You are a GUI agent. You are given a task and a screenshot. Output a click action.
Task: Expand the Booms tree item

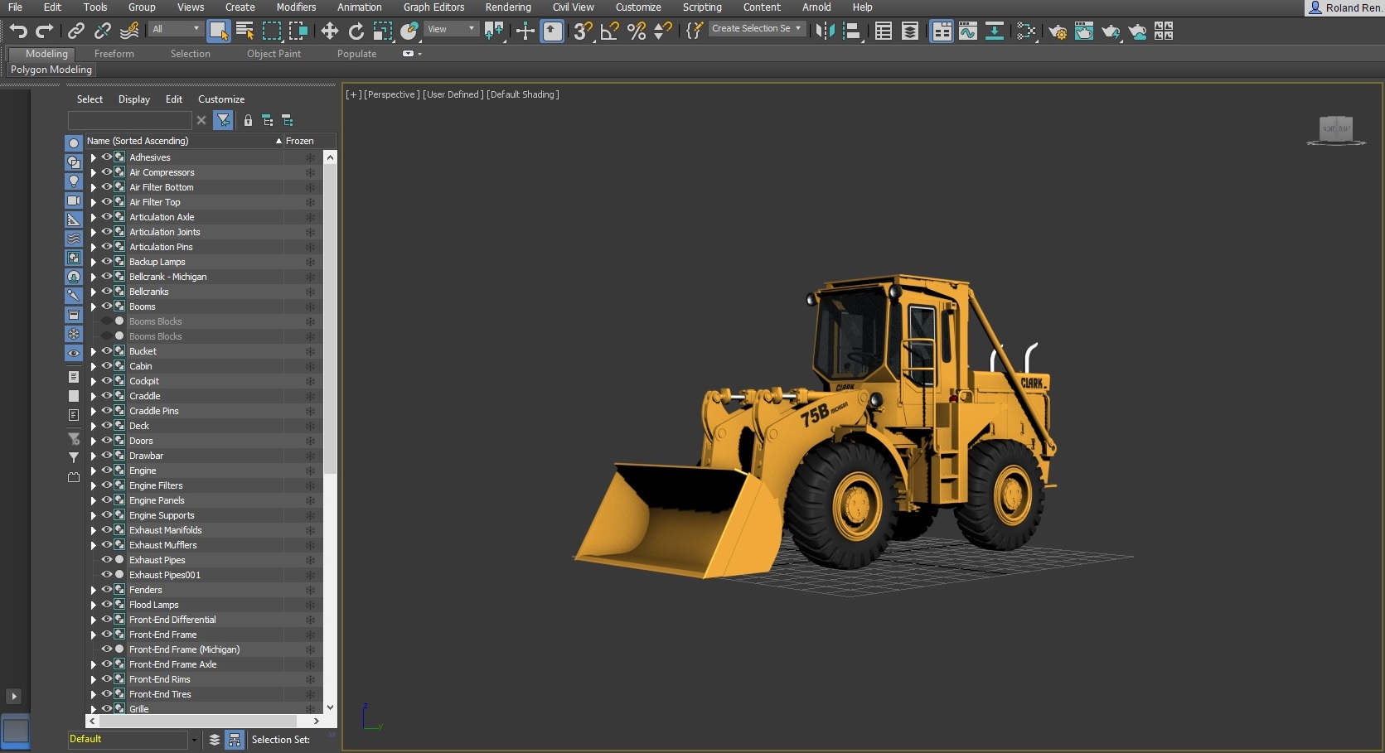[94, 307]
